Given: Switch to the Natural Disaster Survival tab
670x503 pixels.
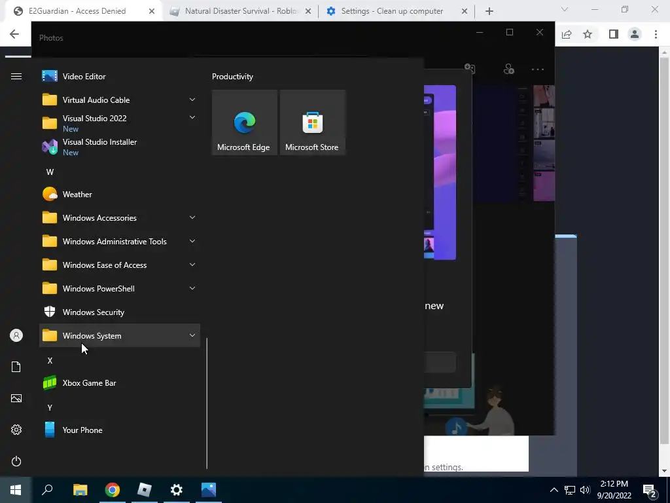Looking at the screenshot, I should tap(241, 11).
